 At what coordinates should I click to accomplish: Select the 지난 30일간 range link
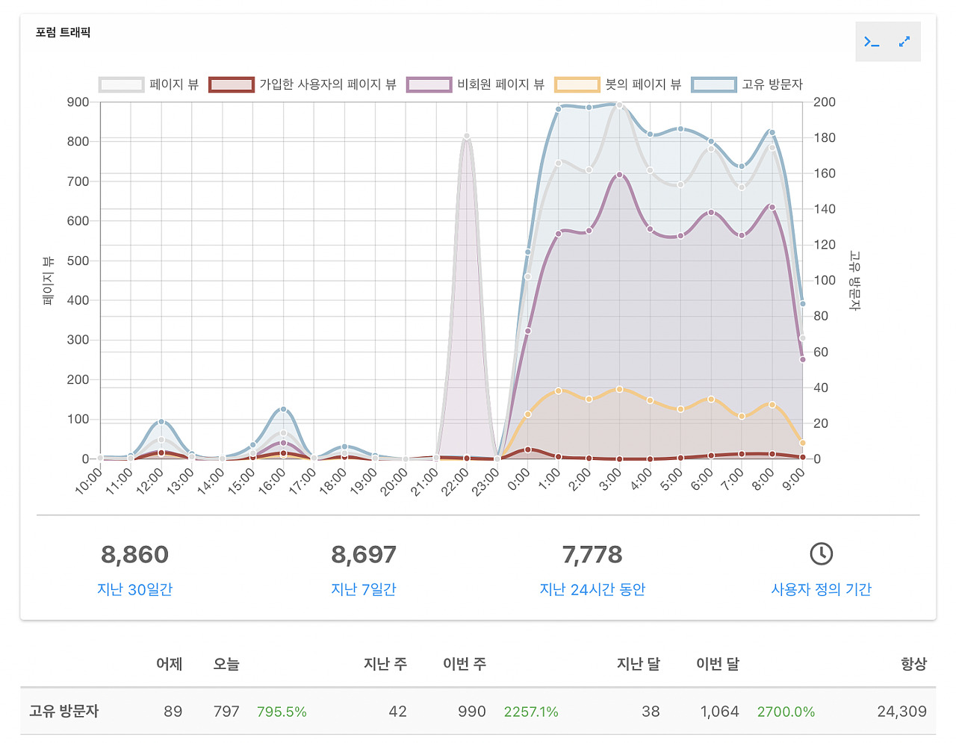click(134, 590)
